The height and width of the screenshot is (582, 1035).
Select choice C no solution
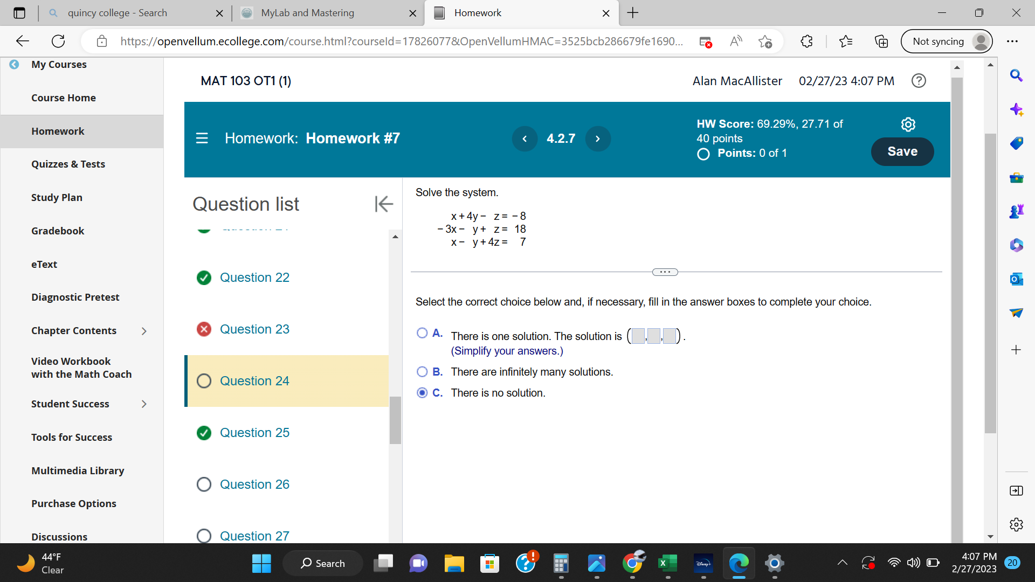pyautogui.click(x=422, y=393)
